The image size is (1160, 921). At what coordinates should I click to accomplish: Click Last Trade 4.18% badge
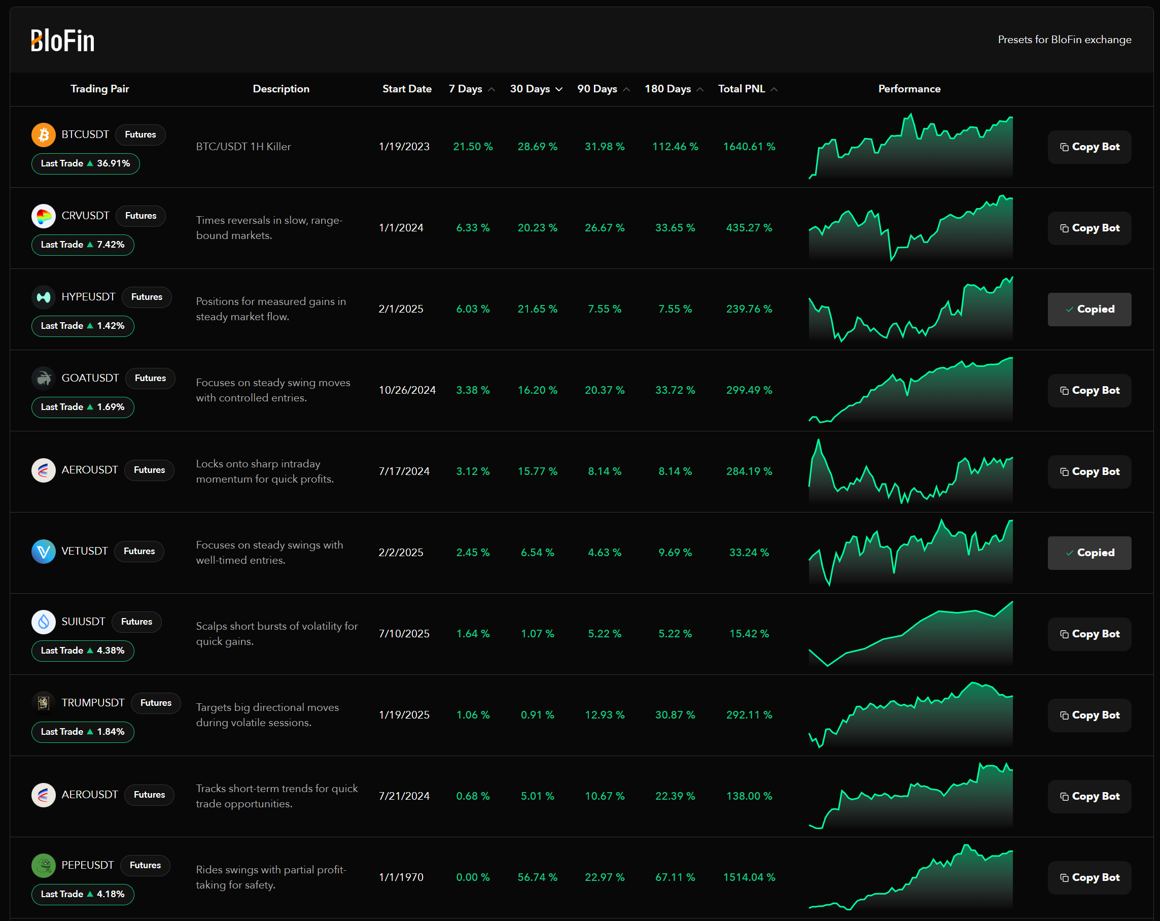click(x=83, y=895)
